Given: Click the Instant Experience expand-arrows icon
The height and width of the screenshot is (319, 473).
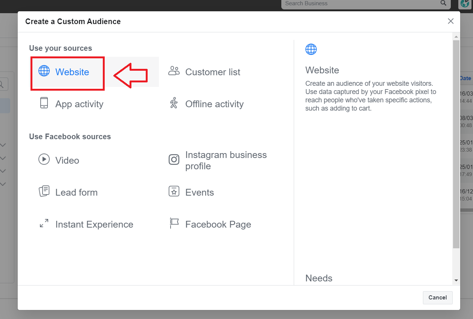Looking at the screenshot, I should click(x=44, y=223).
